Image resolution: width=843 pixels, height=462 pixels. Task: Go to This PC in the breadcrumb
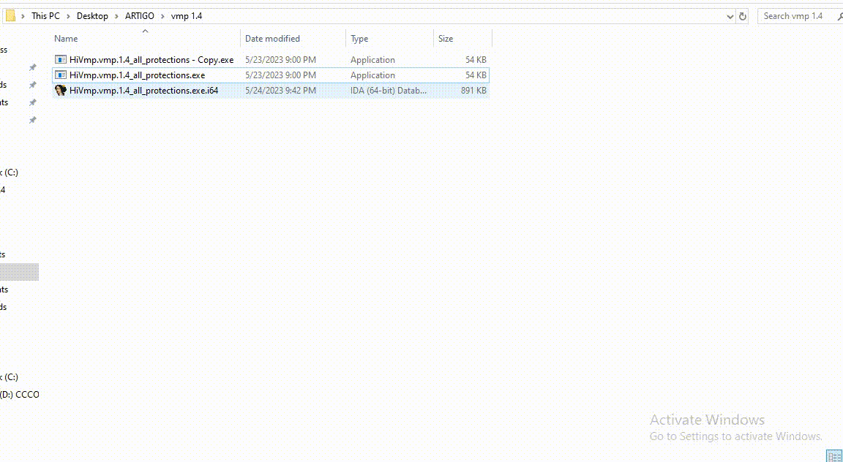click(x=45, y=16)
